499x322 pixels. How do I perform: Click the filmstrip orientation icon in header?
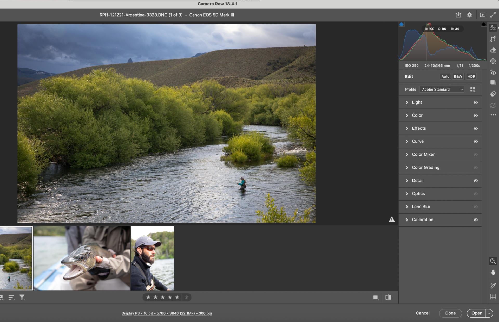tap(482, 15)
